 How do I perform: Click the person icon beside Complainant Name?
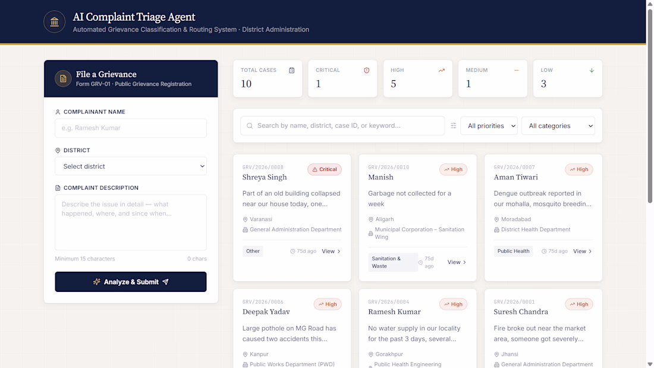(58, 112)
